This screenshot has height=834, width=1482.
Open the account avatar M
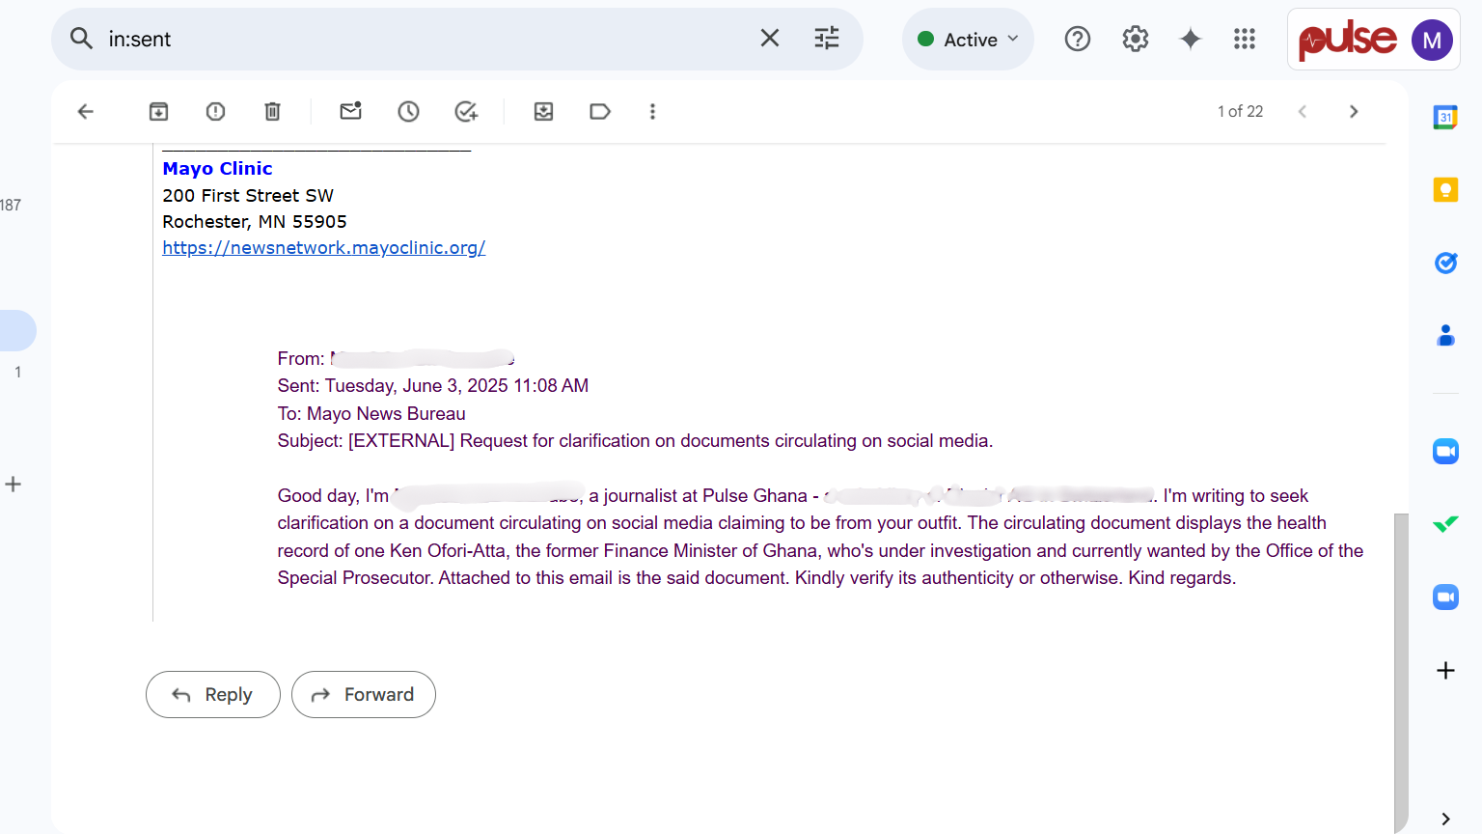1432,41
